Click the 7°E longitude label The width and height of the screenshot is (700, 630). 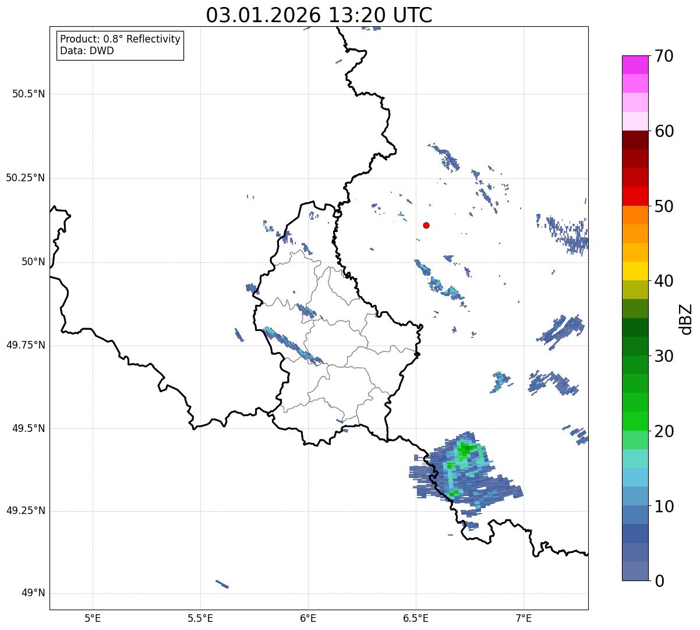click(x=524, y=618)
